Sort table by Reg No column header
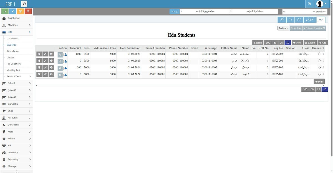The height and width of the screenshot is (173, 333). click(278, 48)
